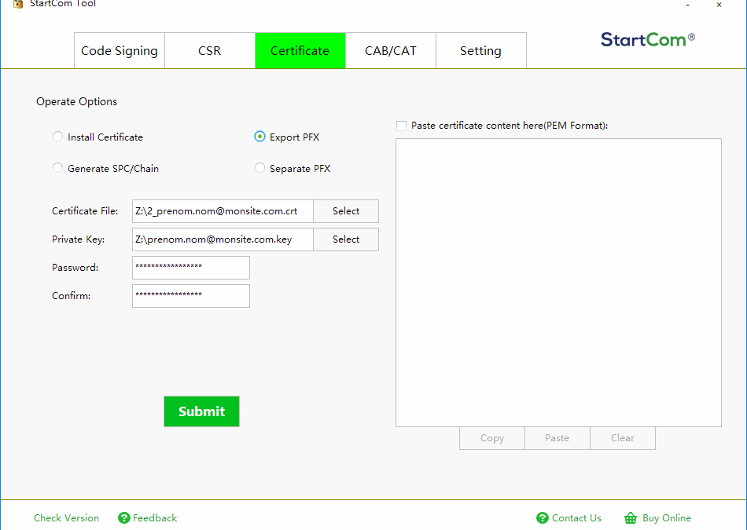747x530 pixels.
Task: Click the Private Key path field
Action: 223,239
